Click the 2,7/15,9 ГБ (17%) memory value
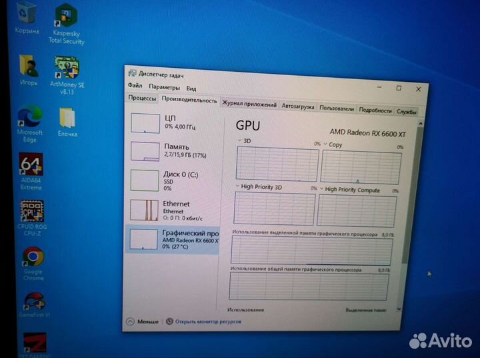 (185, 155)
